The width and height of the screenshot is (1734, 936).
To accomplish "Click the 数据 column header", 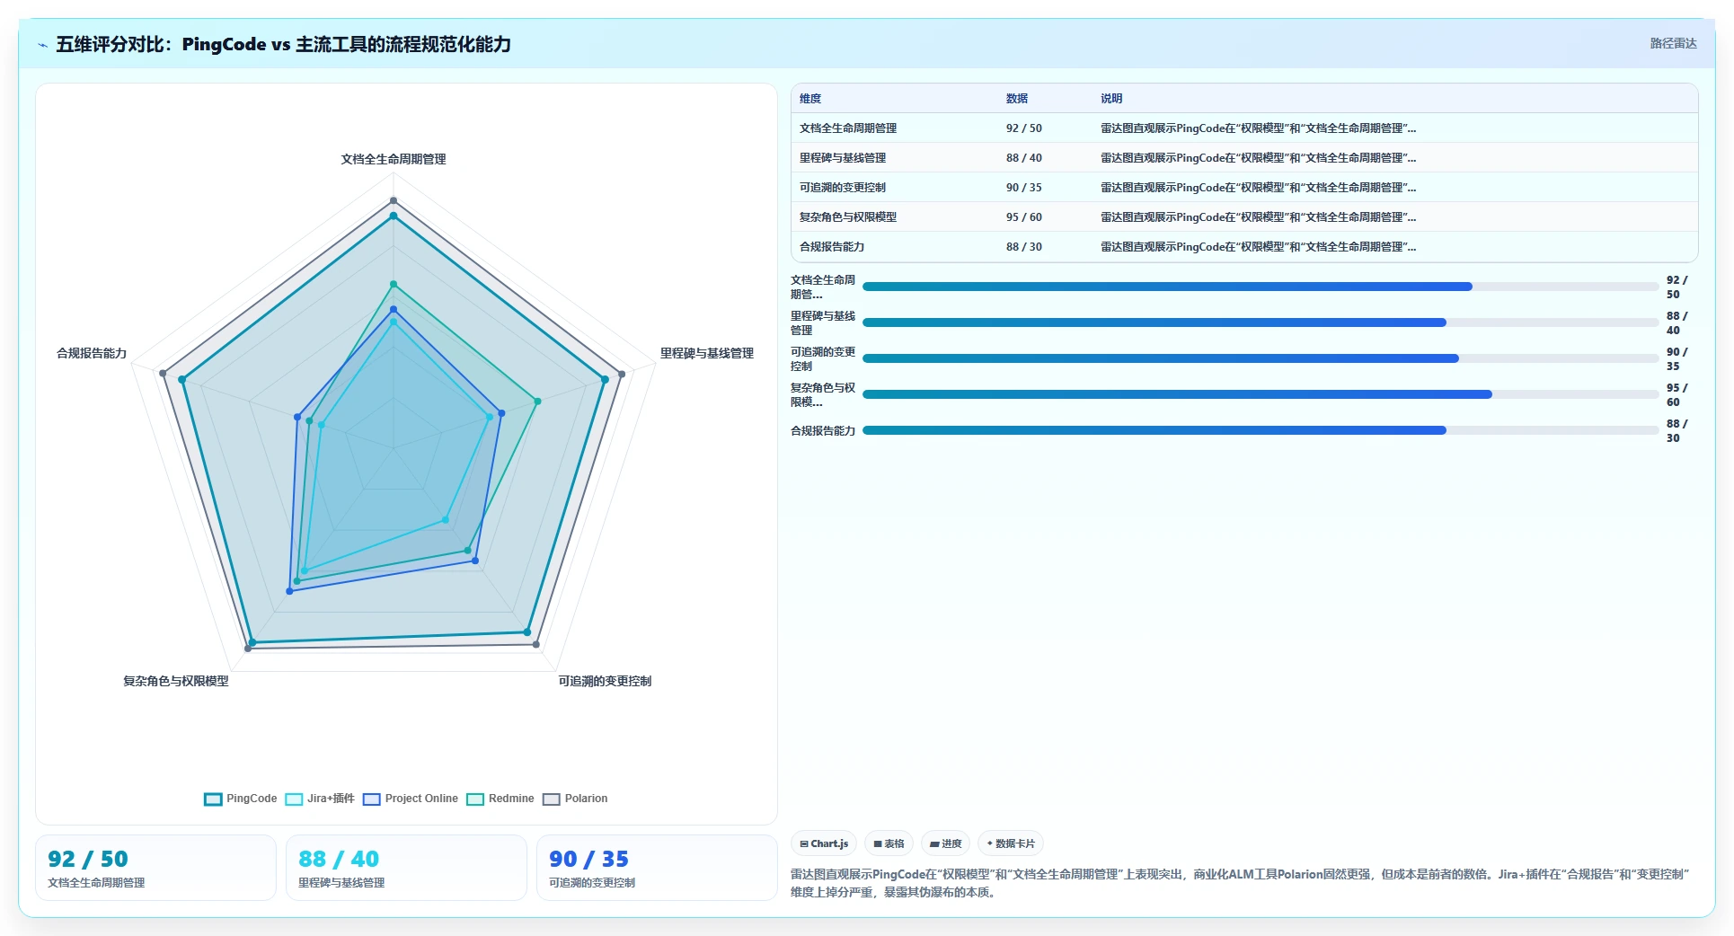I will 1017,99.
